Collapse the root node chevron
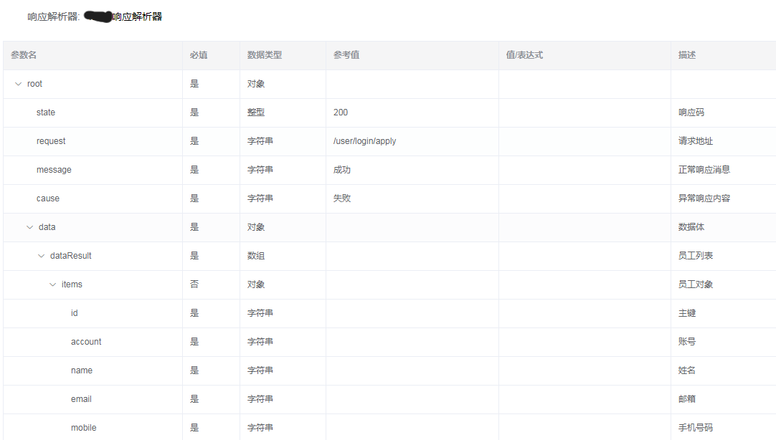This screenshot has height=440, width=776. coord(18,84)
